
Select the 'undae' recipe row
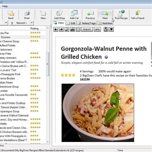tap(23, 91)
